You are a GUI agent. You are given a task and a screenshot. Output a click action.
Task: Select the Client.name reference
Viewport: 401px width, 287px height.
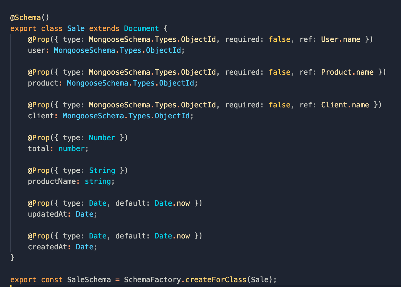tap(345, 105)
